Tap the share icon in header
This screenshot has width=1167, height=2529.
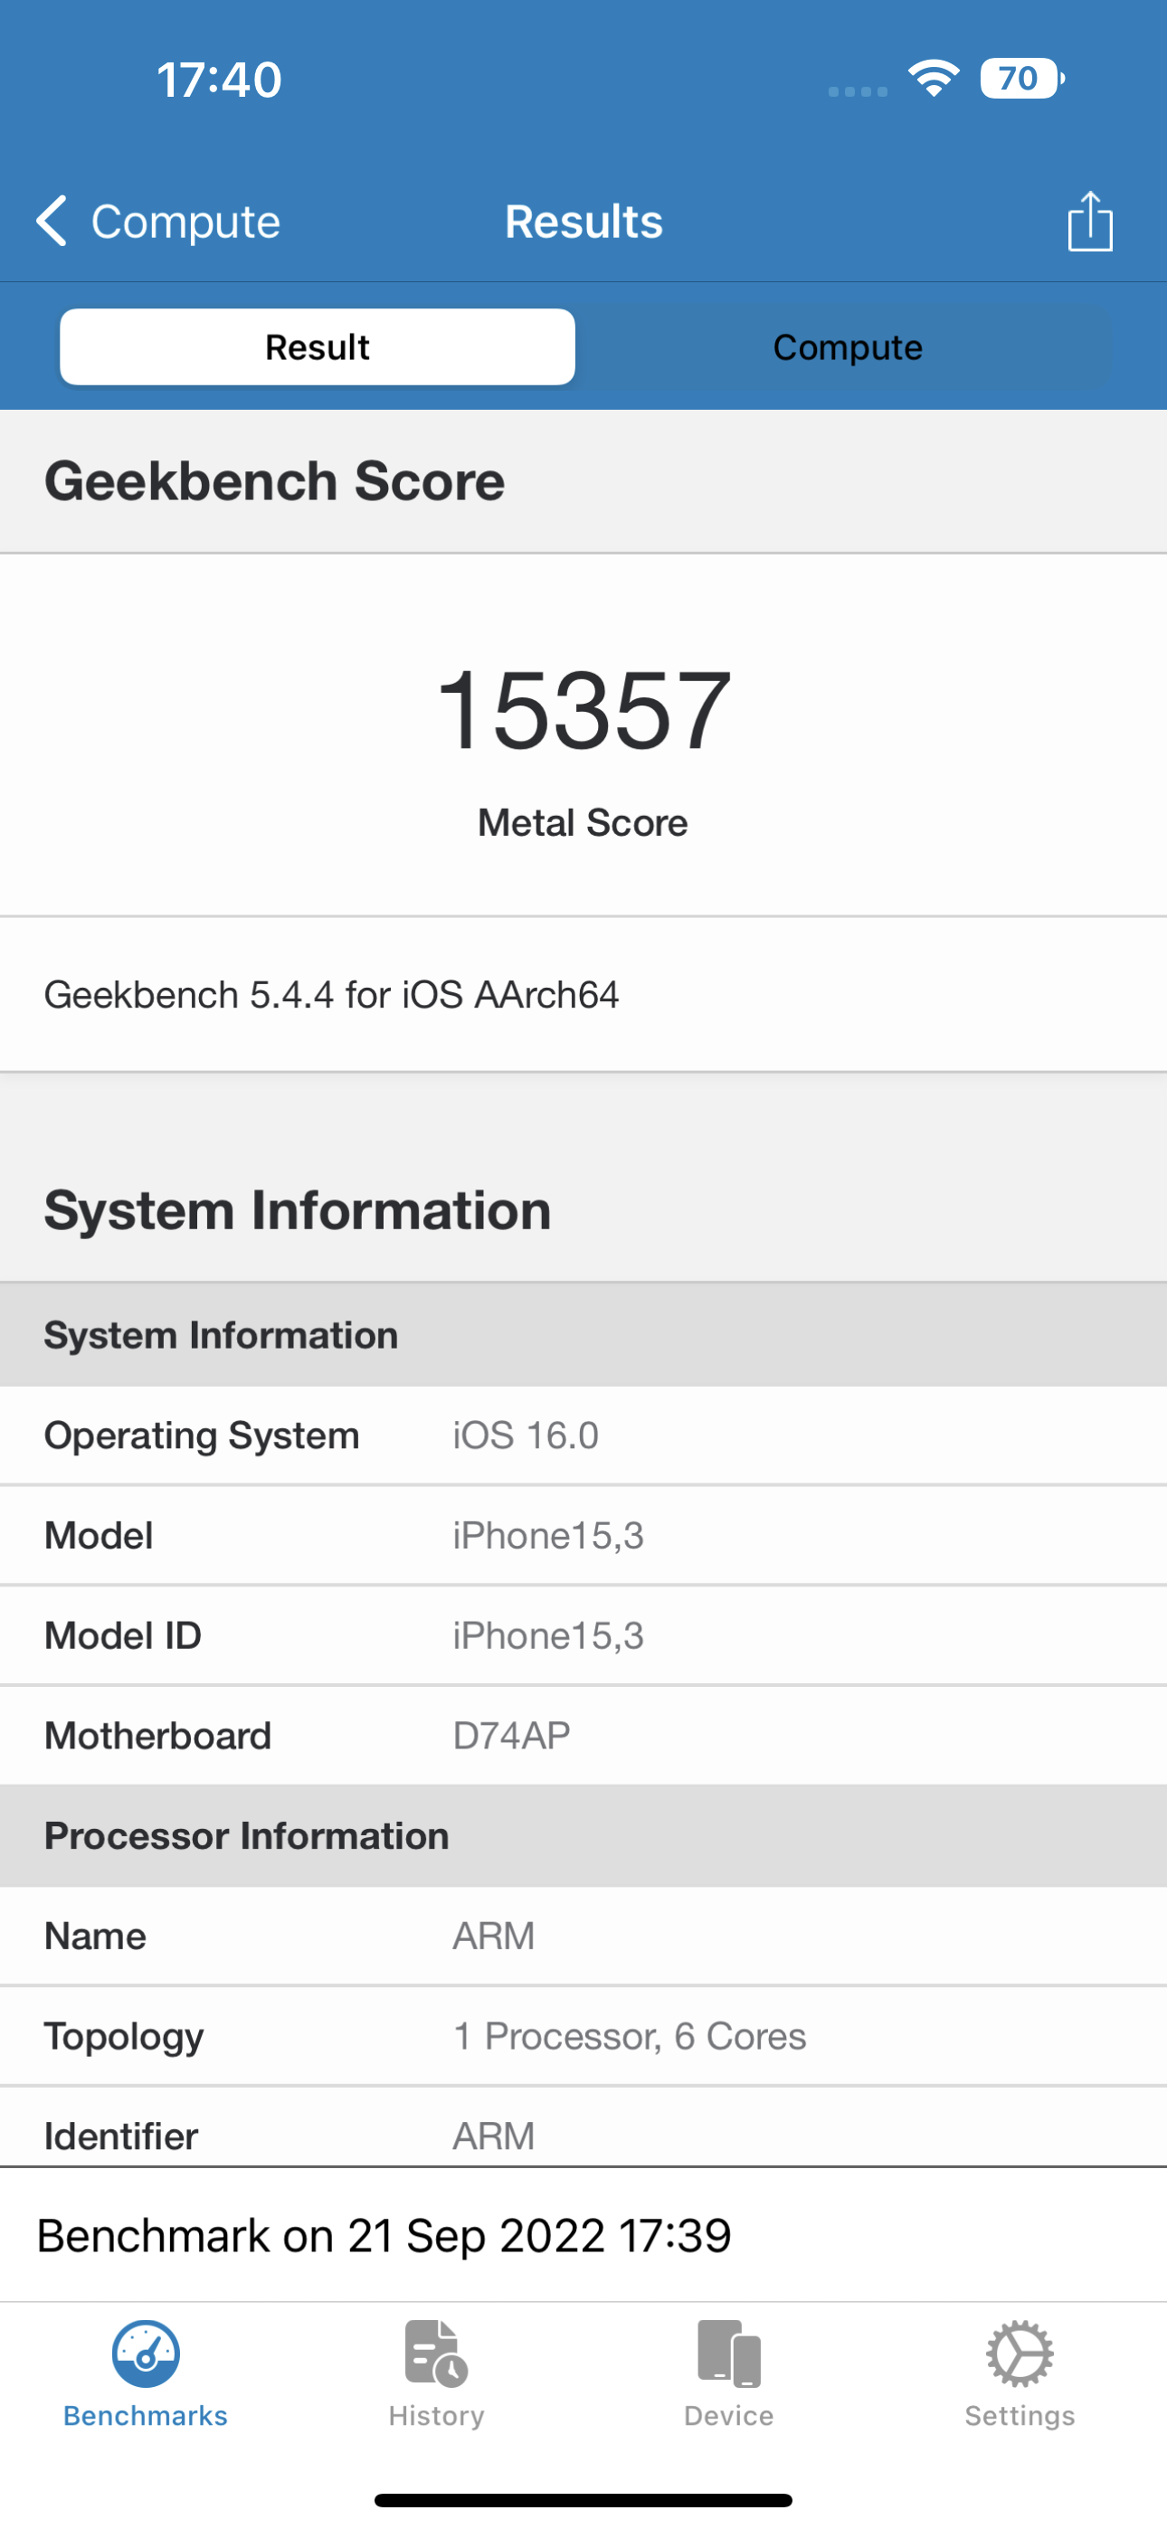(1089, 221)
